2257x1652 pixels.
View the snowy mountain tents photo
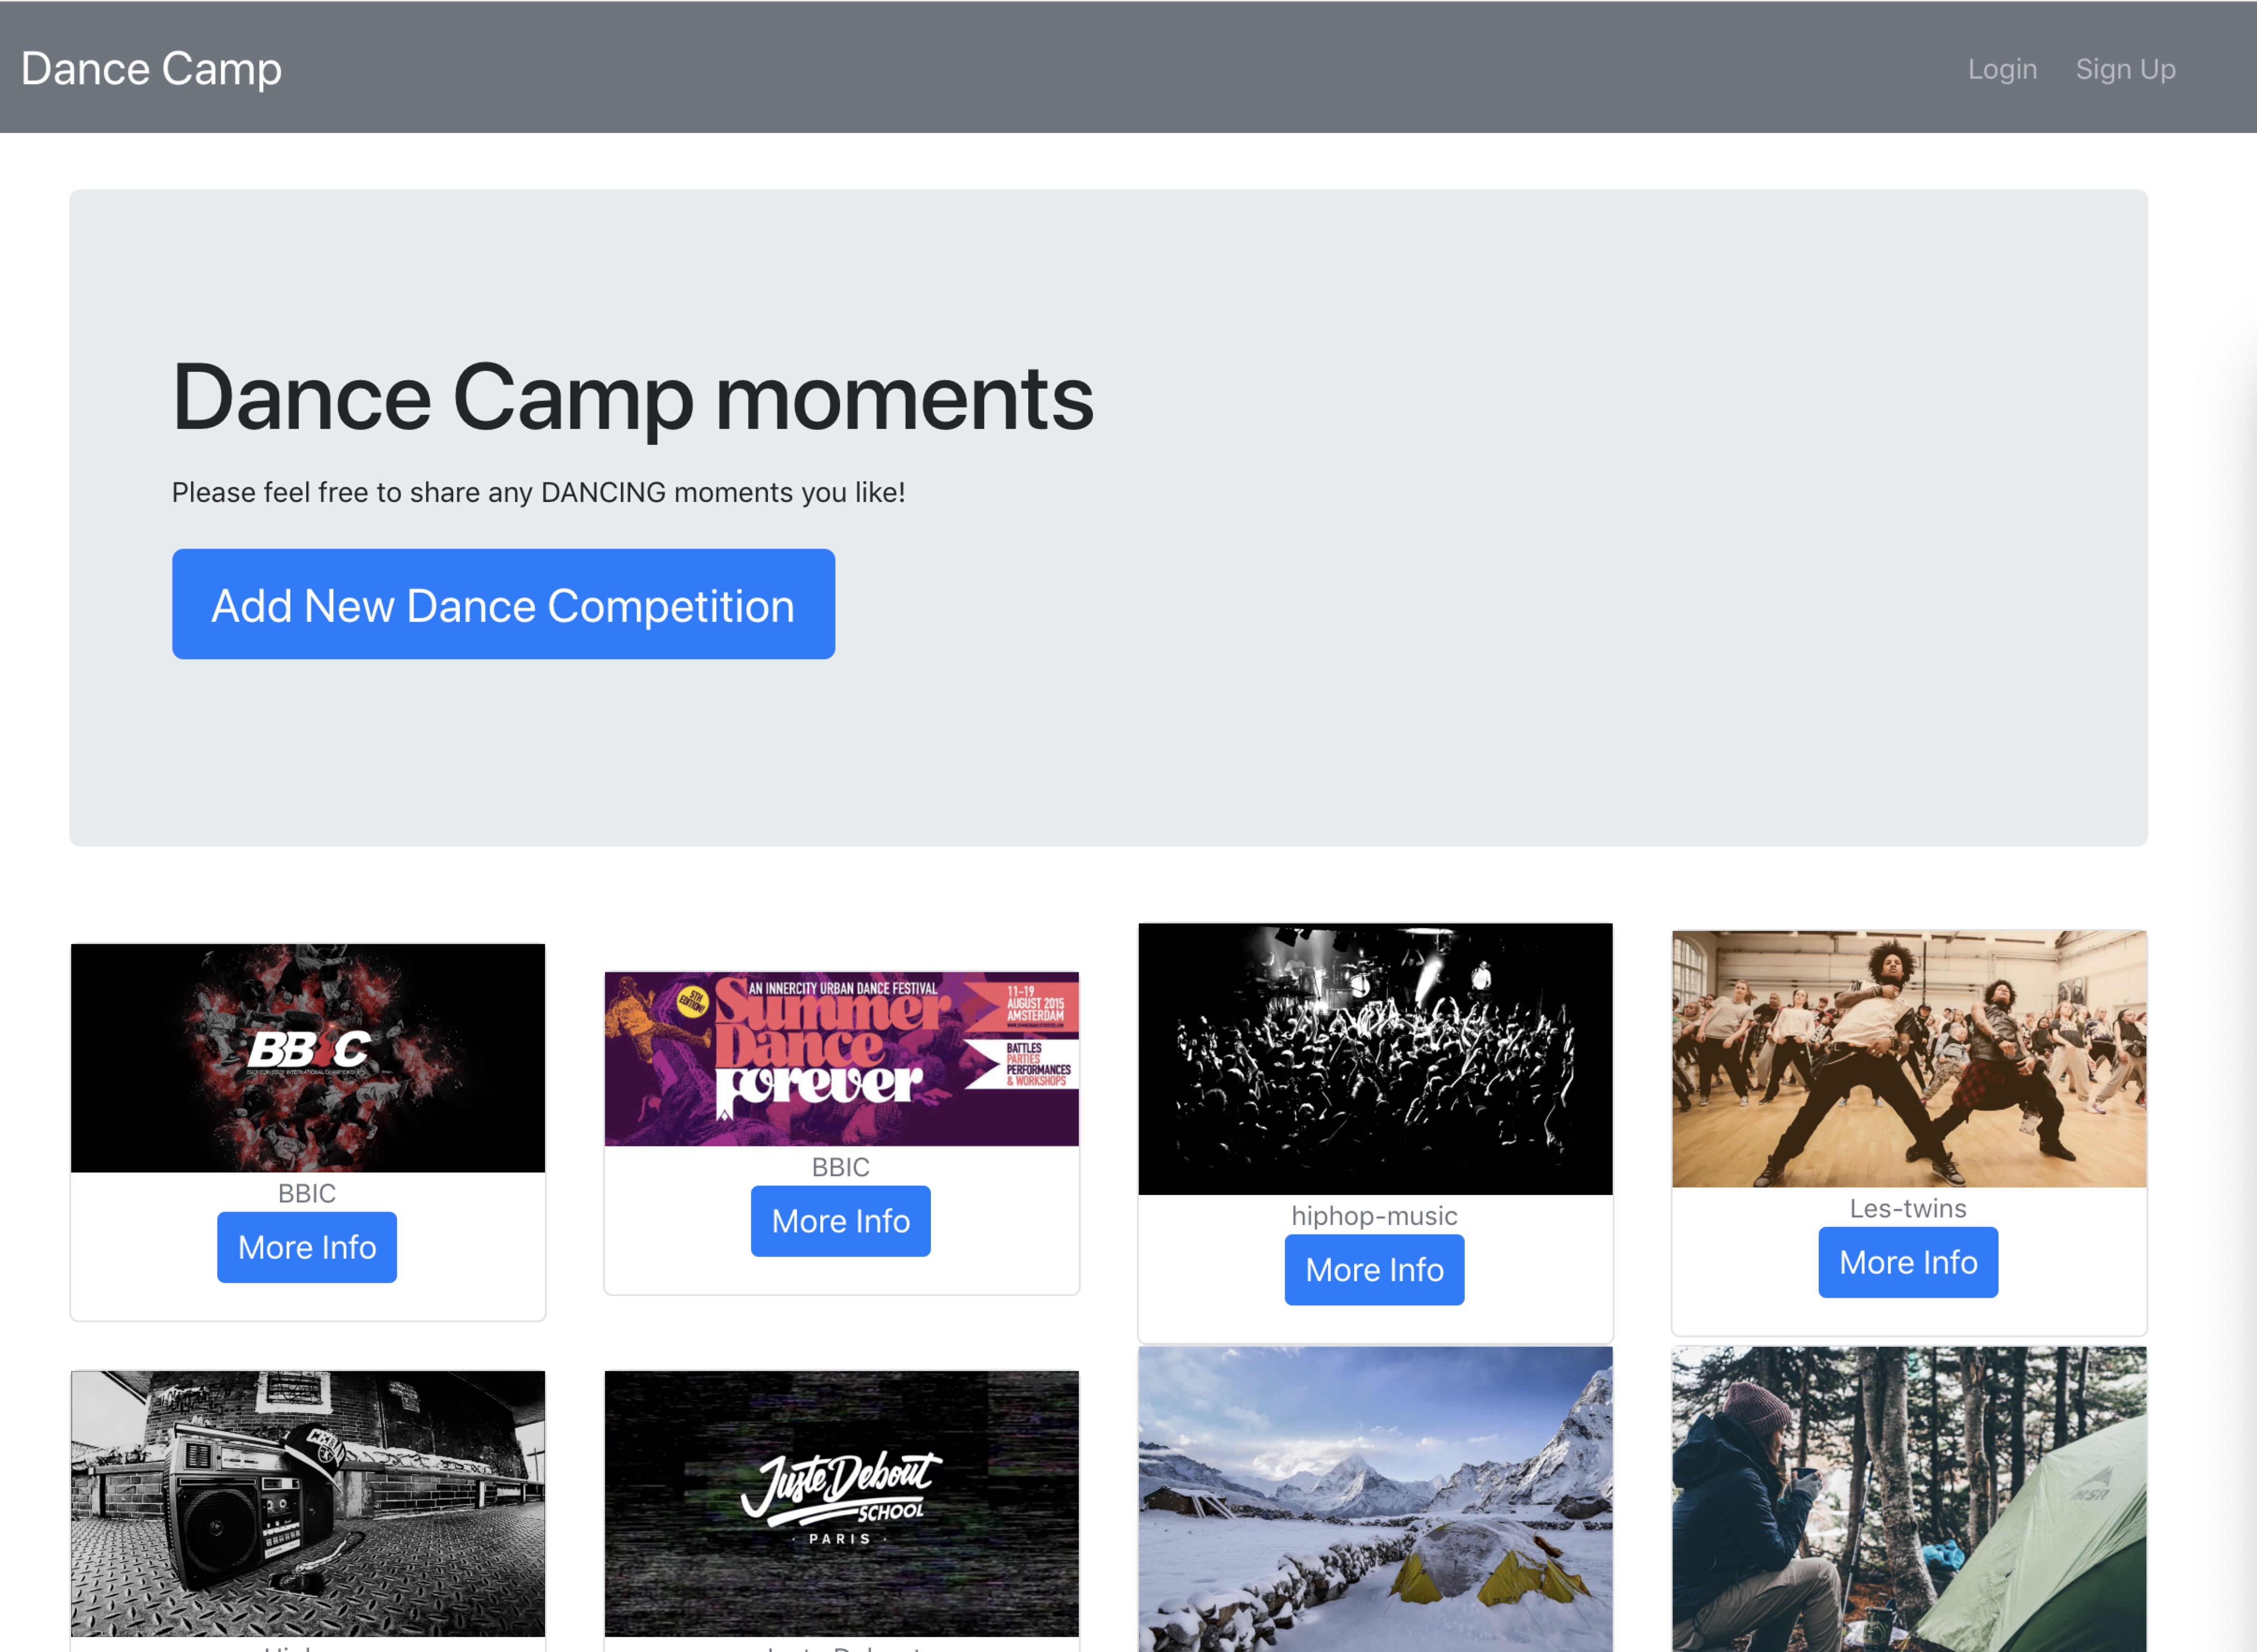click(x=1374, y=1500)
